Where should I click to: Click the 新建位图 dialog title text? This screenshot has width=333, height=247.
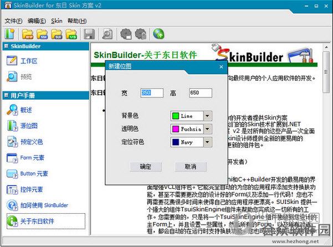[x=120, y=66]
